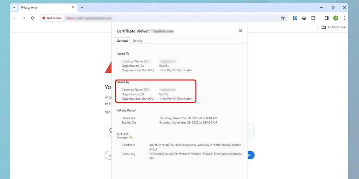This screenshot has width=359, height=179.
Task: Select the Expires On date value
Action: [188, 123]
